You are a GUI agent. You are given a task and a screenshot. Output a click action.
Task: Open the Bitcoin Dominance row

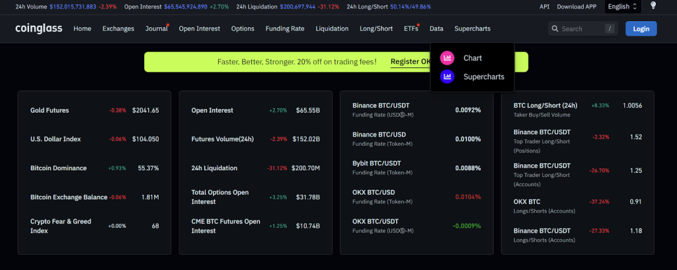pos(95,168)
